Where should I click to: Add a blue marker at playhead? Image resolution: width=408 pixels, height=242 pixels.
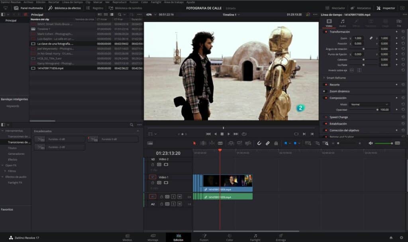295,143
